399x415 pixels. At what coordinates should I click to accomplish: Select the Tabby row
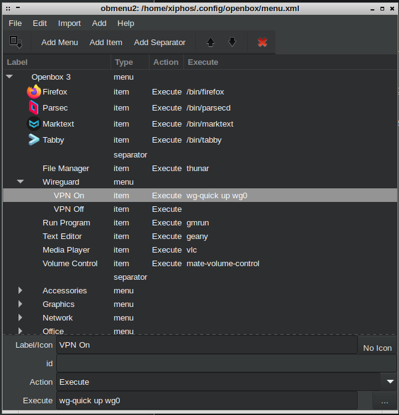200,140
